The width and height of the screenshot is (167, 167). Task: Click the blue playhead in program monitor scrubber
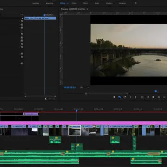coord(156,91)
